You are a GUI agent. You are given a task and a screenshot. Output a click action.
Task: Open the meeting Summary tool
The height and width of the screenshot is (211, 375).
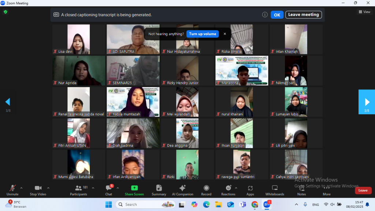click(x=159, y=190)
